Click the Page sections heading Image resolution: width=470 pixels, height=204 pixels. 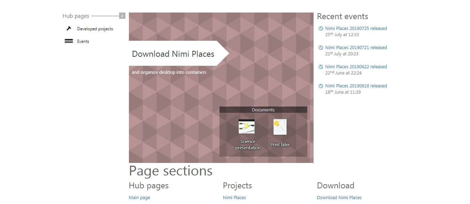(171, 171)
